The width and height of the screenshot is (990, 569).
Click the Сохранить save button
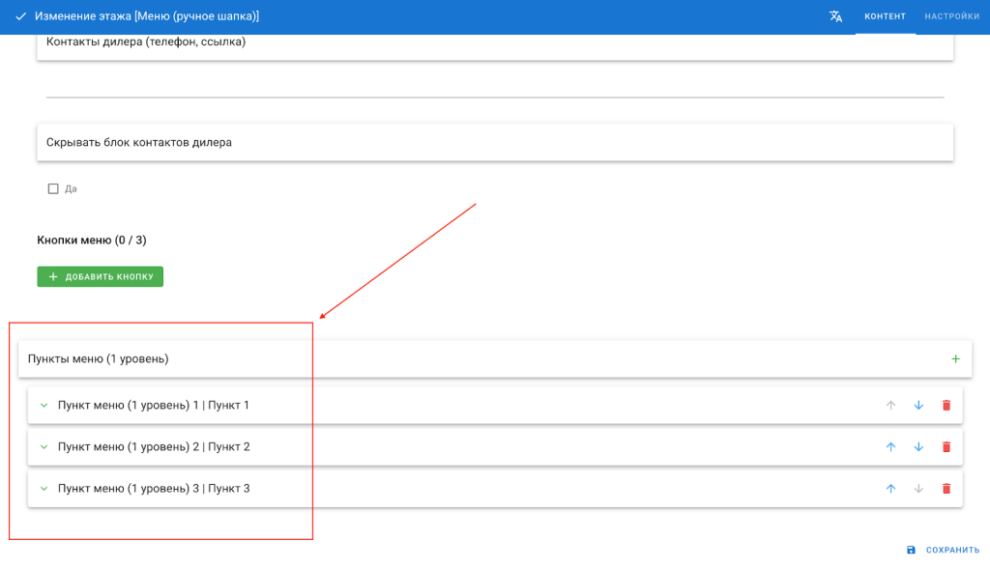944,550
